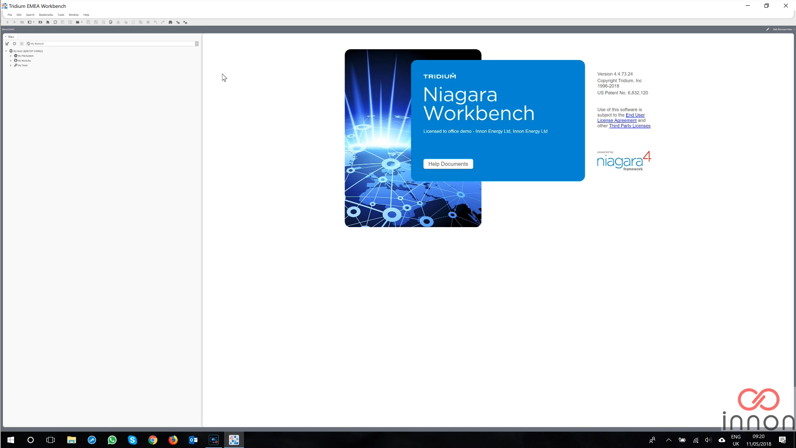Click the Redo arrow icon
796x448 pixels.
(x=163, y=22)
